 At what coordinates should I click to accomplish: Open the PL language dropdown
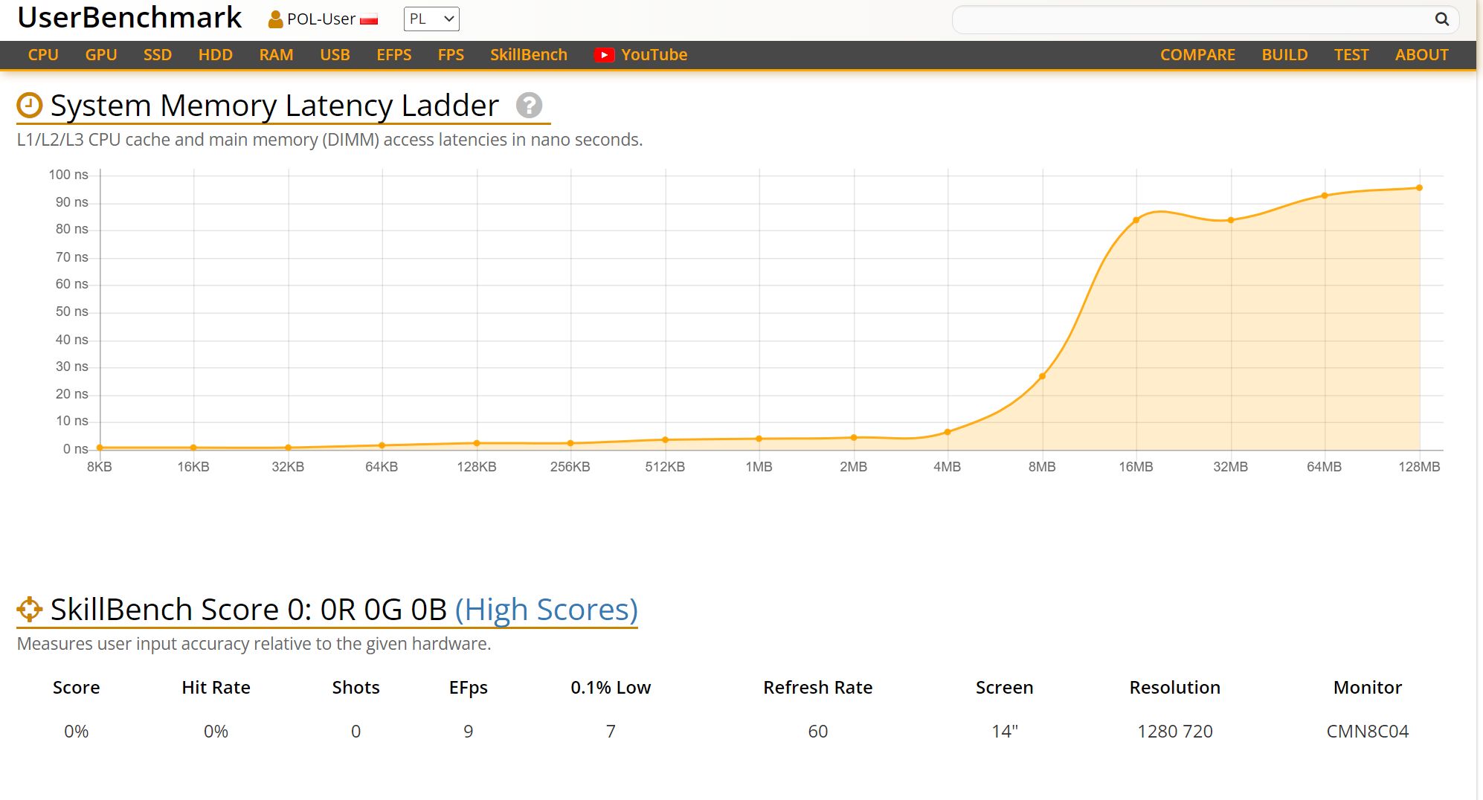pyautogui.click(x=431, y=19)
